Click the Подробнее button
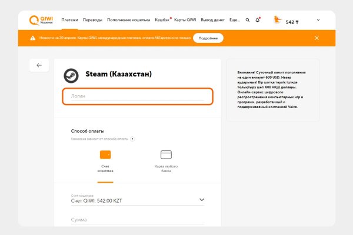353x235 pixels. pos(208,38)
